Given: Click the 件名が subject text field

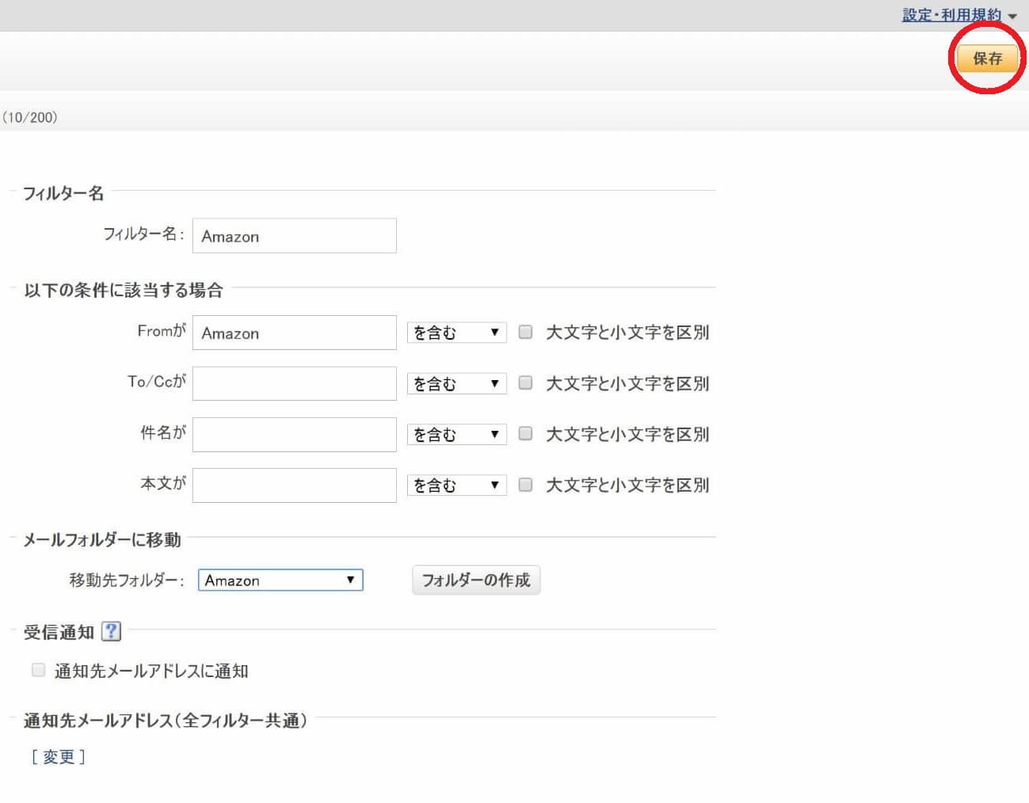Looking at the screenshot, I should click(294, 435).
